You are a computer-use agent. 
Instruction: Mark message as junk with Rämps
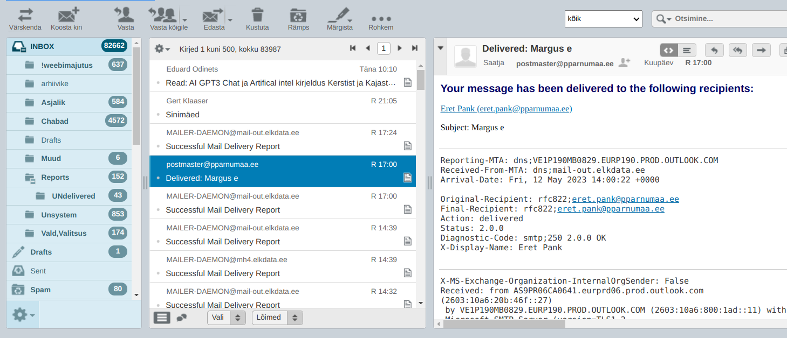(298, 16)
